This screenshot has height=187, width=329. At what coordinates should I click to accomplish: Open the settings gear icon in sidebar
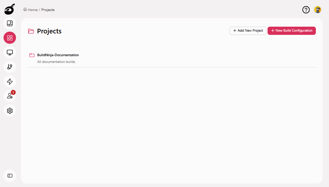(x=10, y=111)
